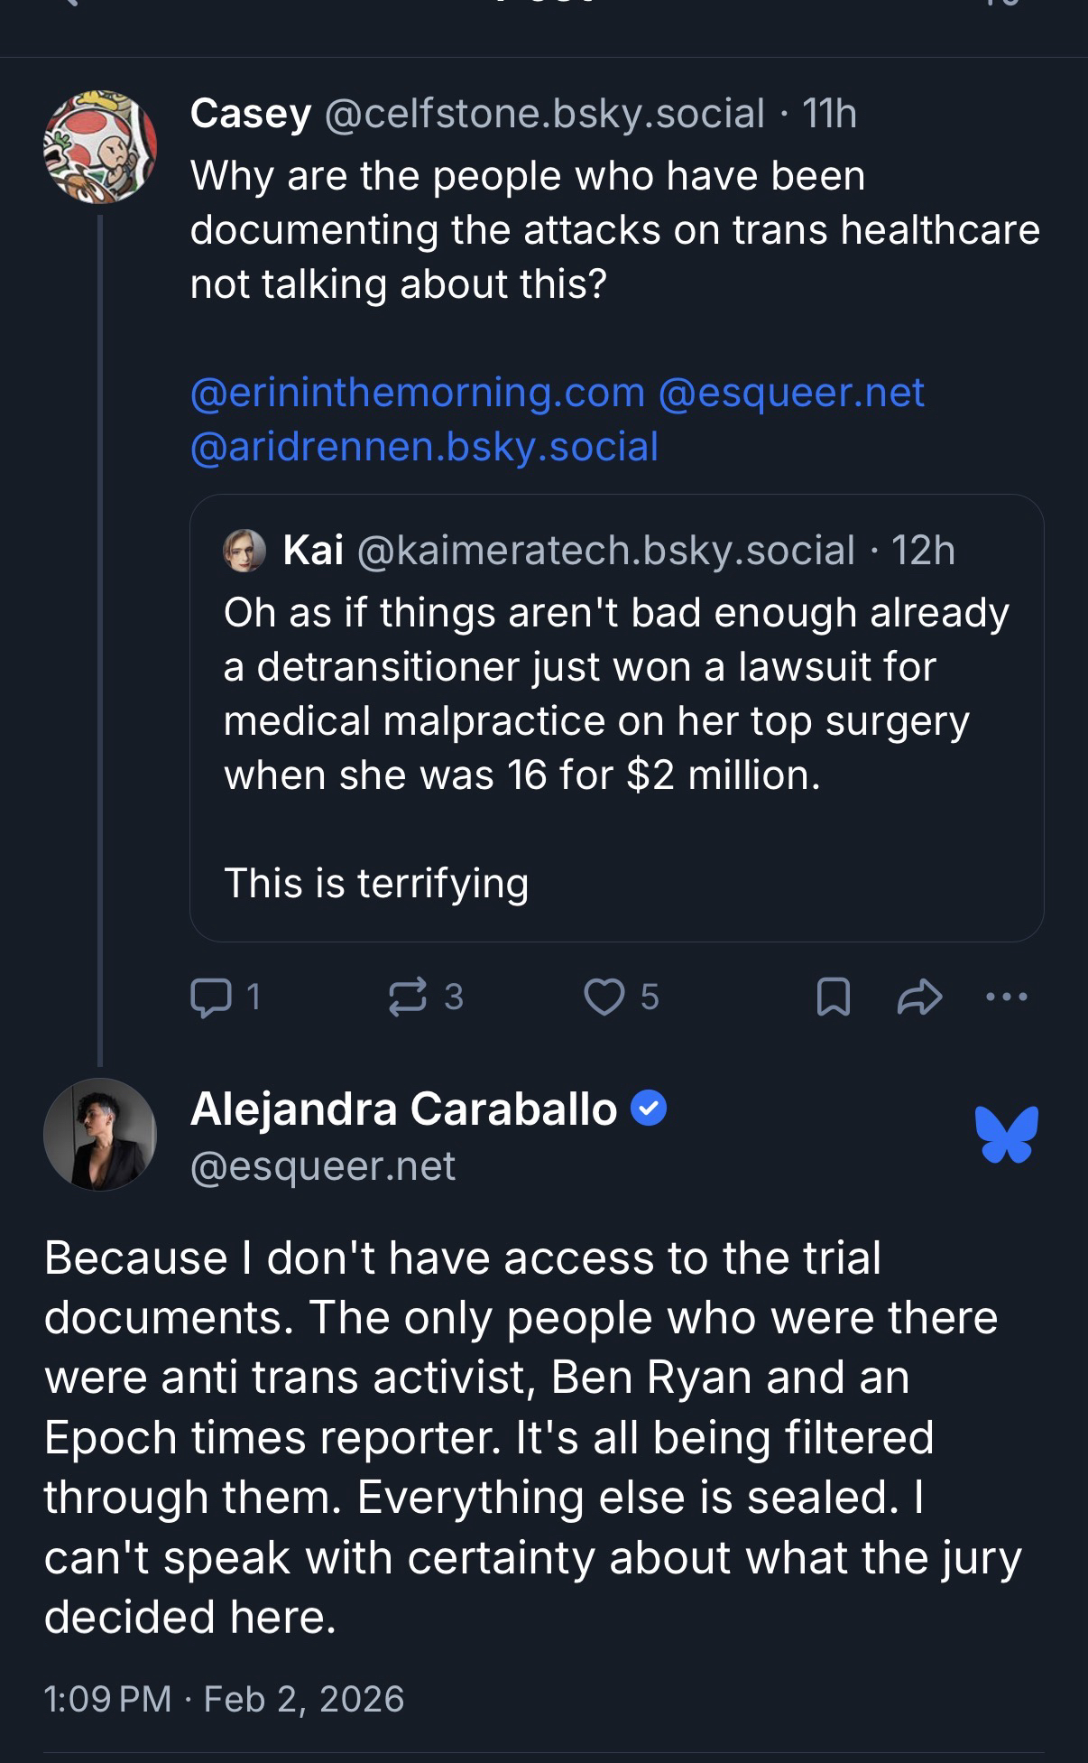
Task: Click the reply icon on Casey's post
Action: (211, 997)
